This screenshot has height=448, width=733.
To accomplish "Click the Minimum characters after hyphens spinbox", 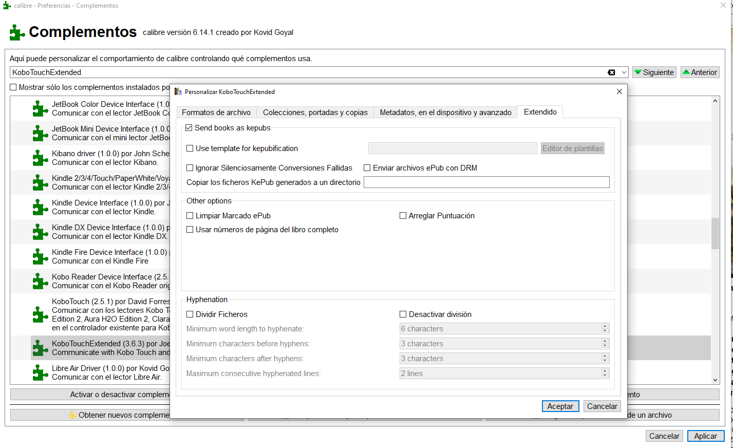I will click(504, 359).
